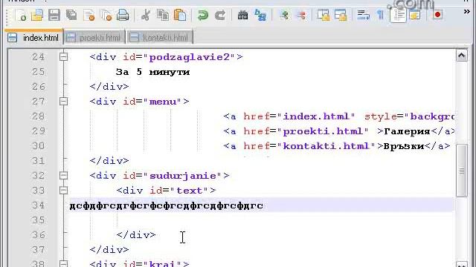Open the User Defined Language icon
This screenshot has height=267, width=476.
(415, 15)
